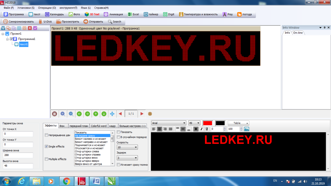Enable the Непрерывное движение checkbox
Screen dimensions: 331x186
pyautogui.click(x=46, y=135)
